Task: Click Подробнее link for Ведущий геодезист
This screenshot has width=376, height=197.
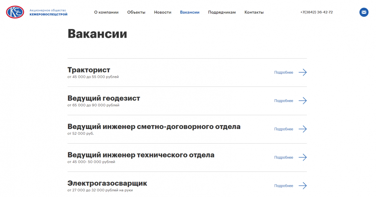Action: pos(284,101)
